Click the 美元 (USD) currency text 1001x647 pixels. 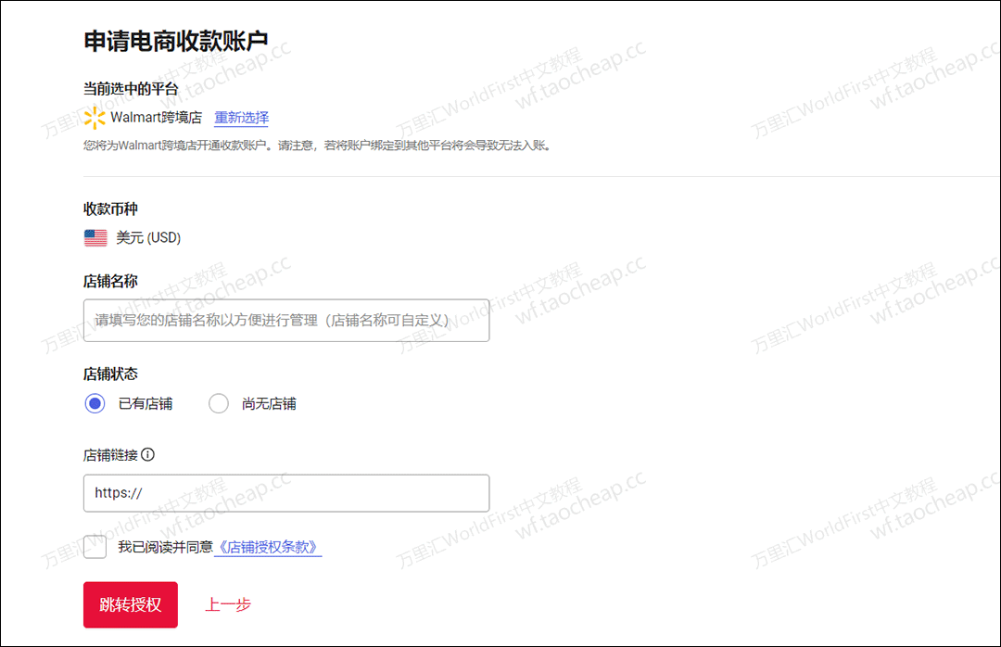[x=148, y=237]
